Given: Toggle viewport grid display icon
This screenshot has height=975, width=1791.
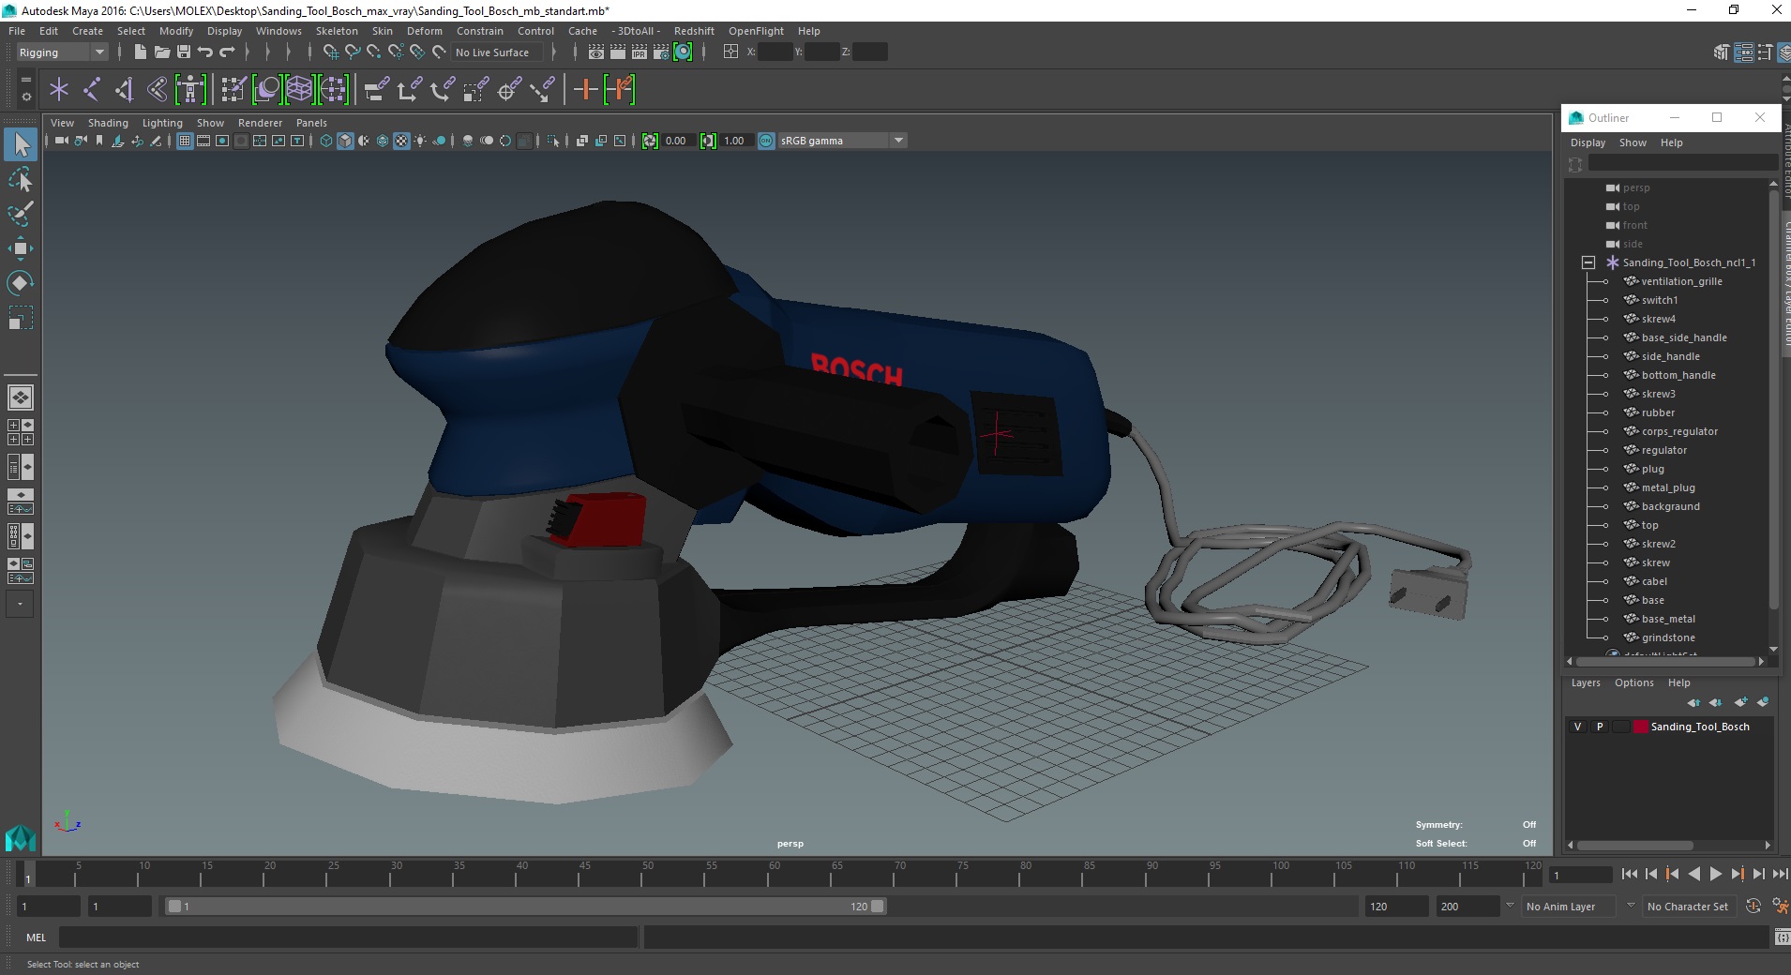Looking at the screenshot, I should tap(185, 141).
